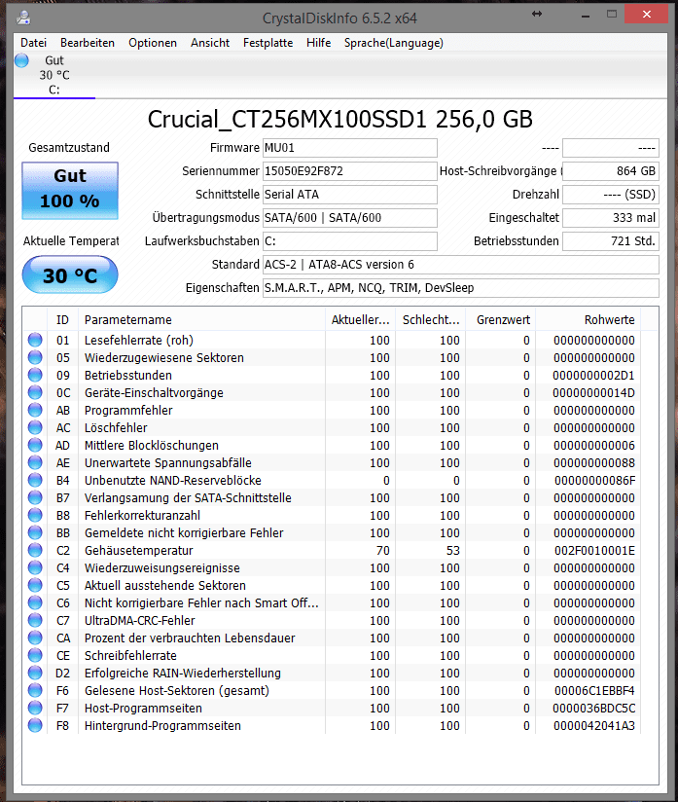The image size is (678, 802).
Task: Click the ID column header
Action: pyautogui.click(x=62, y=319)
